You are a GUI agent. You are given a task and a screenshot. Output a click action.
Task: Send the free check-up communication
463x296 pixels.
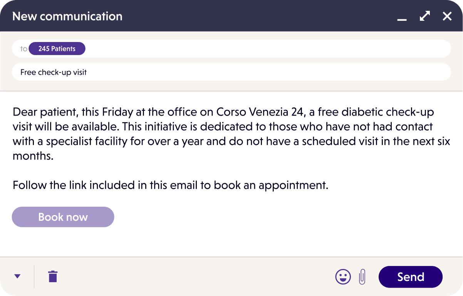[x=410, y=276]
